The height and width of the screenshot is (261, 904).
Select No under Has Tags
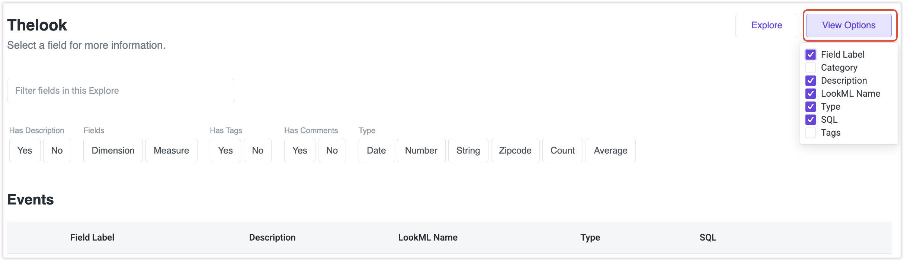[x=257, y=151]
